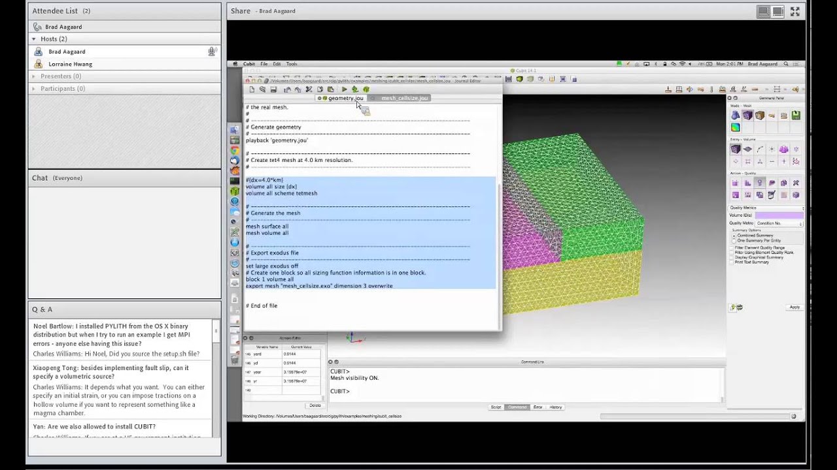Image resolution: width=837 pixels, height=470 pixels.
Task: Select the Quality action bulb icon
Action: [x=759, y=183]
